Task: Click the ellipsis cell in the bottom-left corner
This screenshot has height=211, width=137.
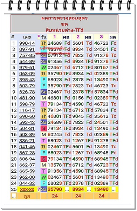Action: point(14,196)
